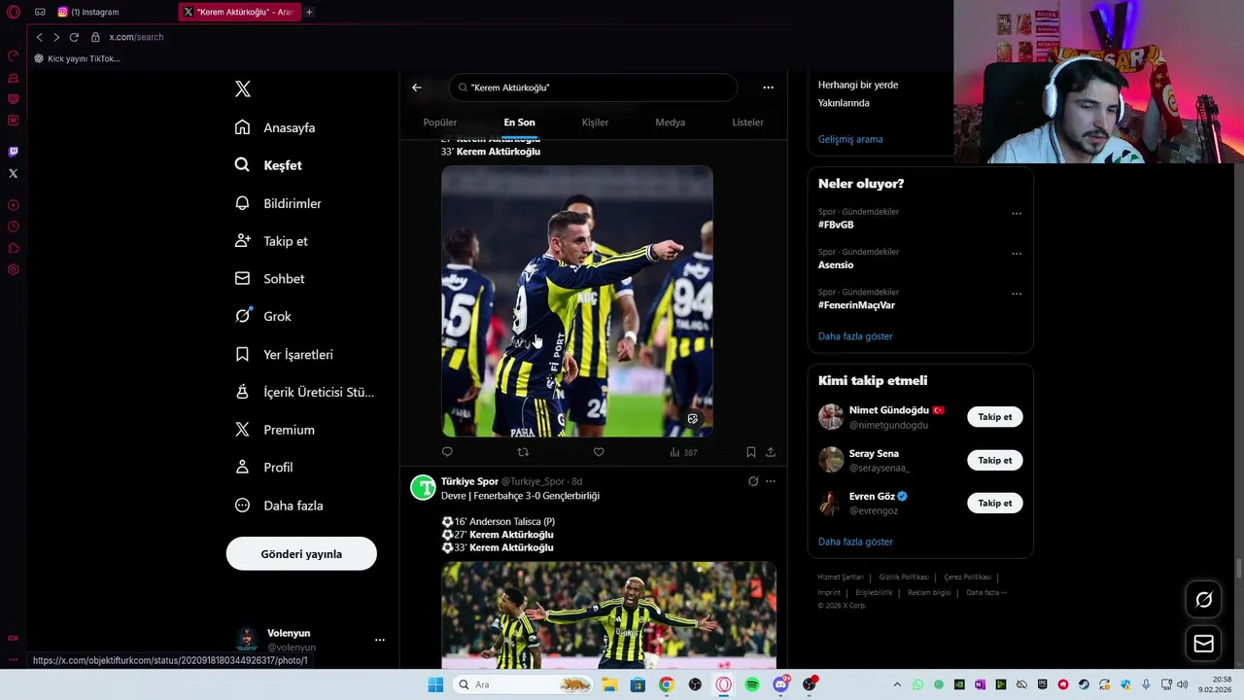Open the sidebar history clock icon

[14, 227]
